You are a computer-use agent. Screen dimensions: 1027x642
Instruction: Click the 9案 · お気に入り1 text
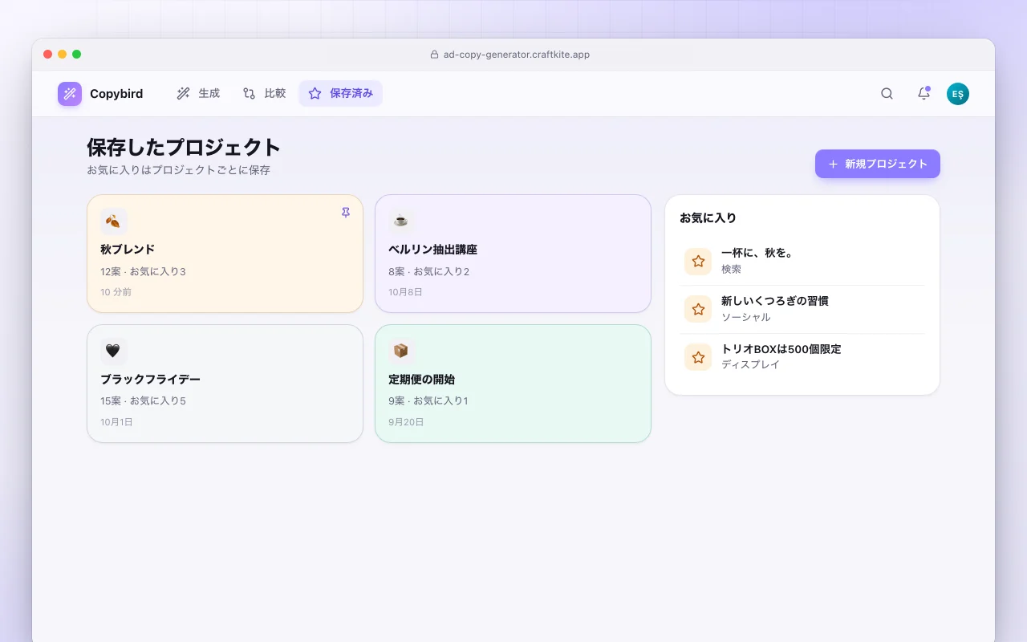tap(428, 400)
